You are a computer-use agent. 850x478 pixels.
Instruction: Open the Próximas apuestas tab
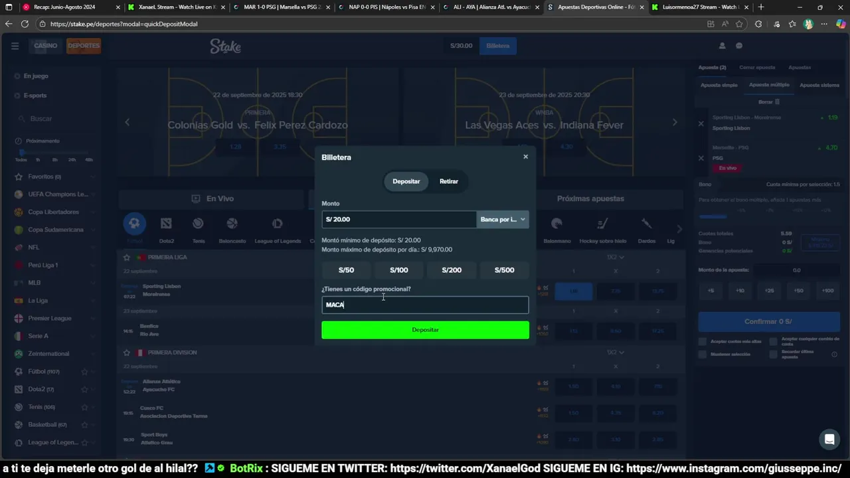point(590,199)
